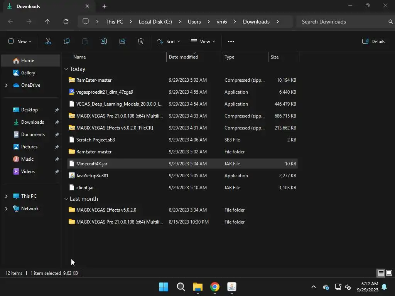Switch to details list view icon in status bar
Image resolution: width=395 pixels, height=296 pixels.
point(381,273)
